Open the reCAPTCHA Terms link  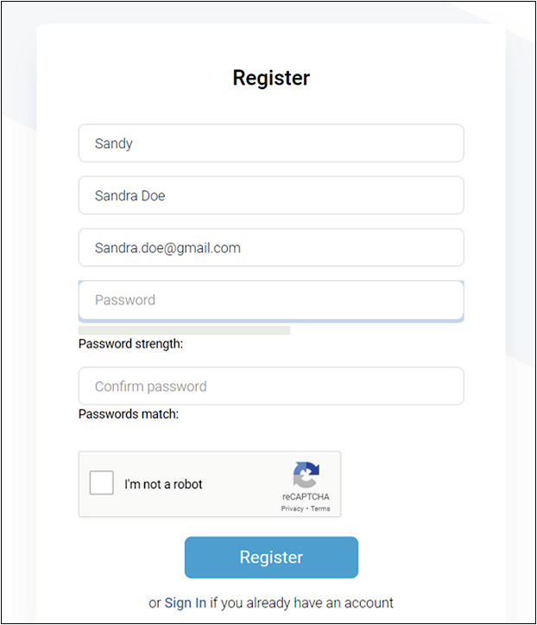(320, 509)
